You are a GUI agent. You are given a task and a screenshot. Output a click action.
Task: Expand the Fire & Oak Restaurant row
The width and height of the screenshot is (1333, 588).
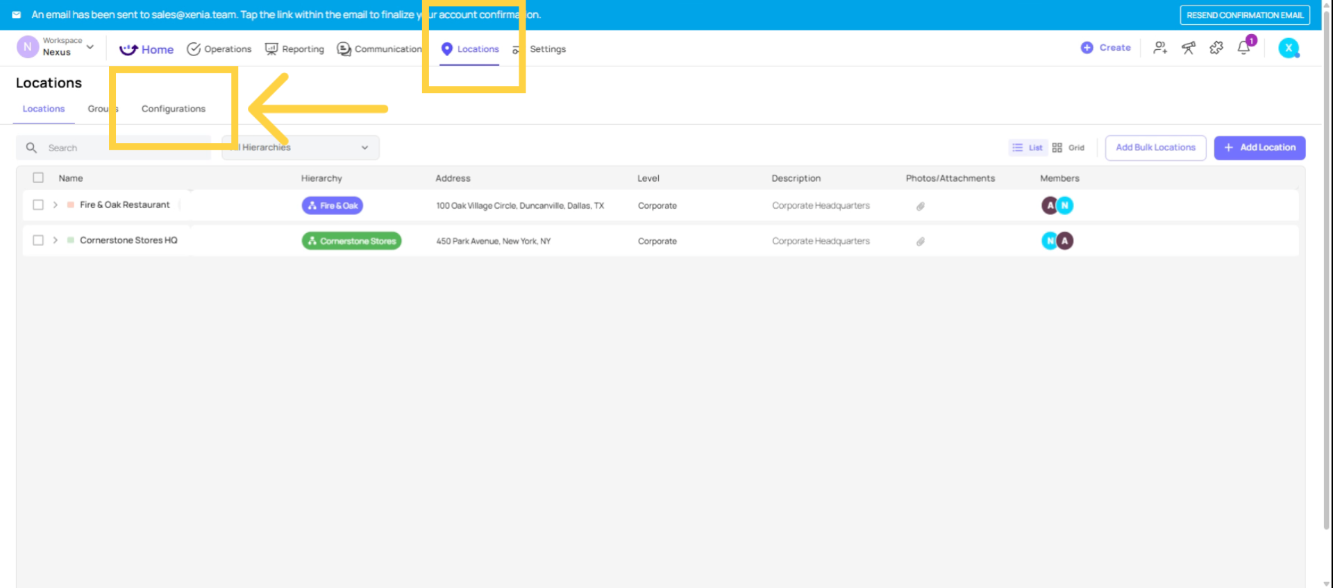coord(56,205)
